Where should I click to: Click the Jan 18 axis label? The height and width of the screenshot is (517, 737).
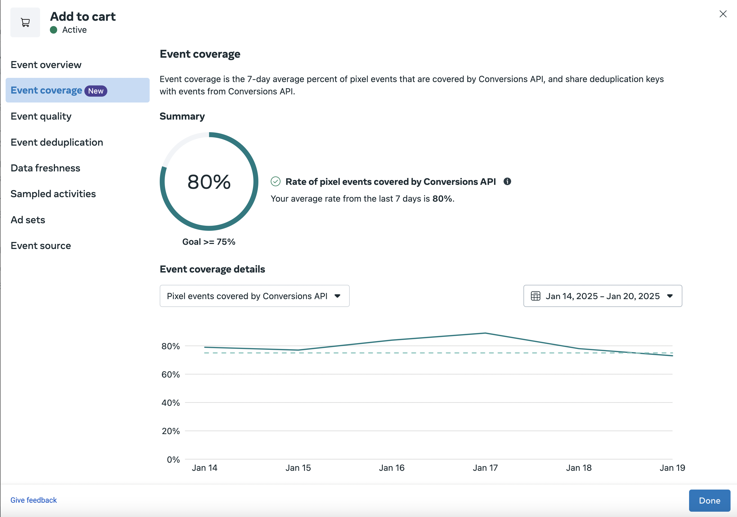pos(578,468)
